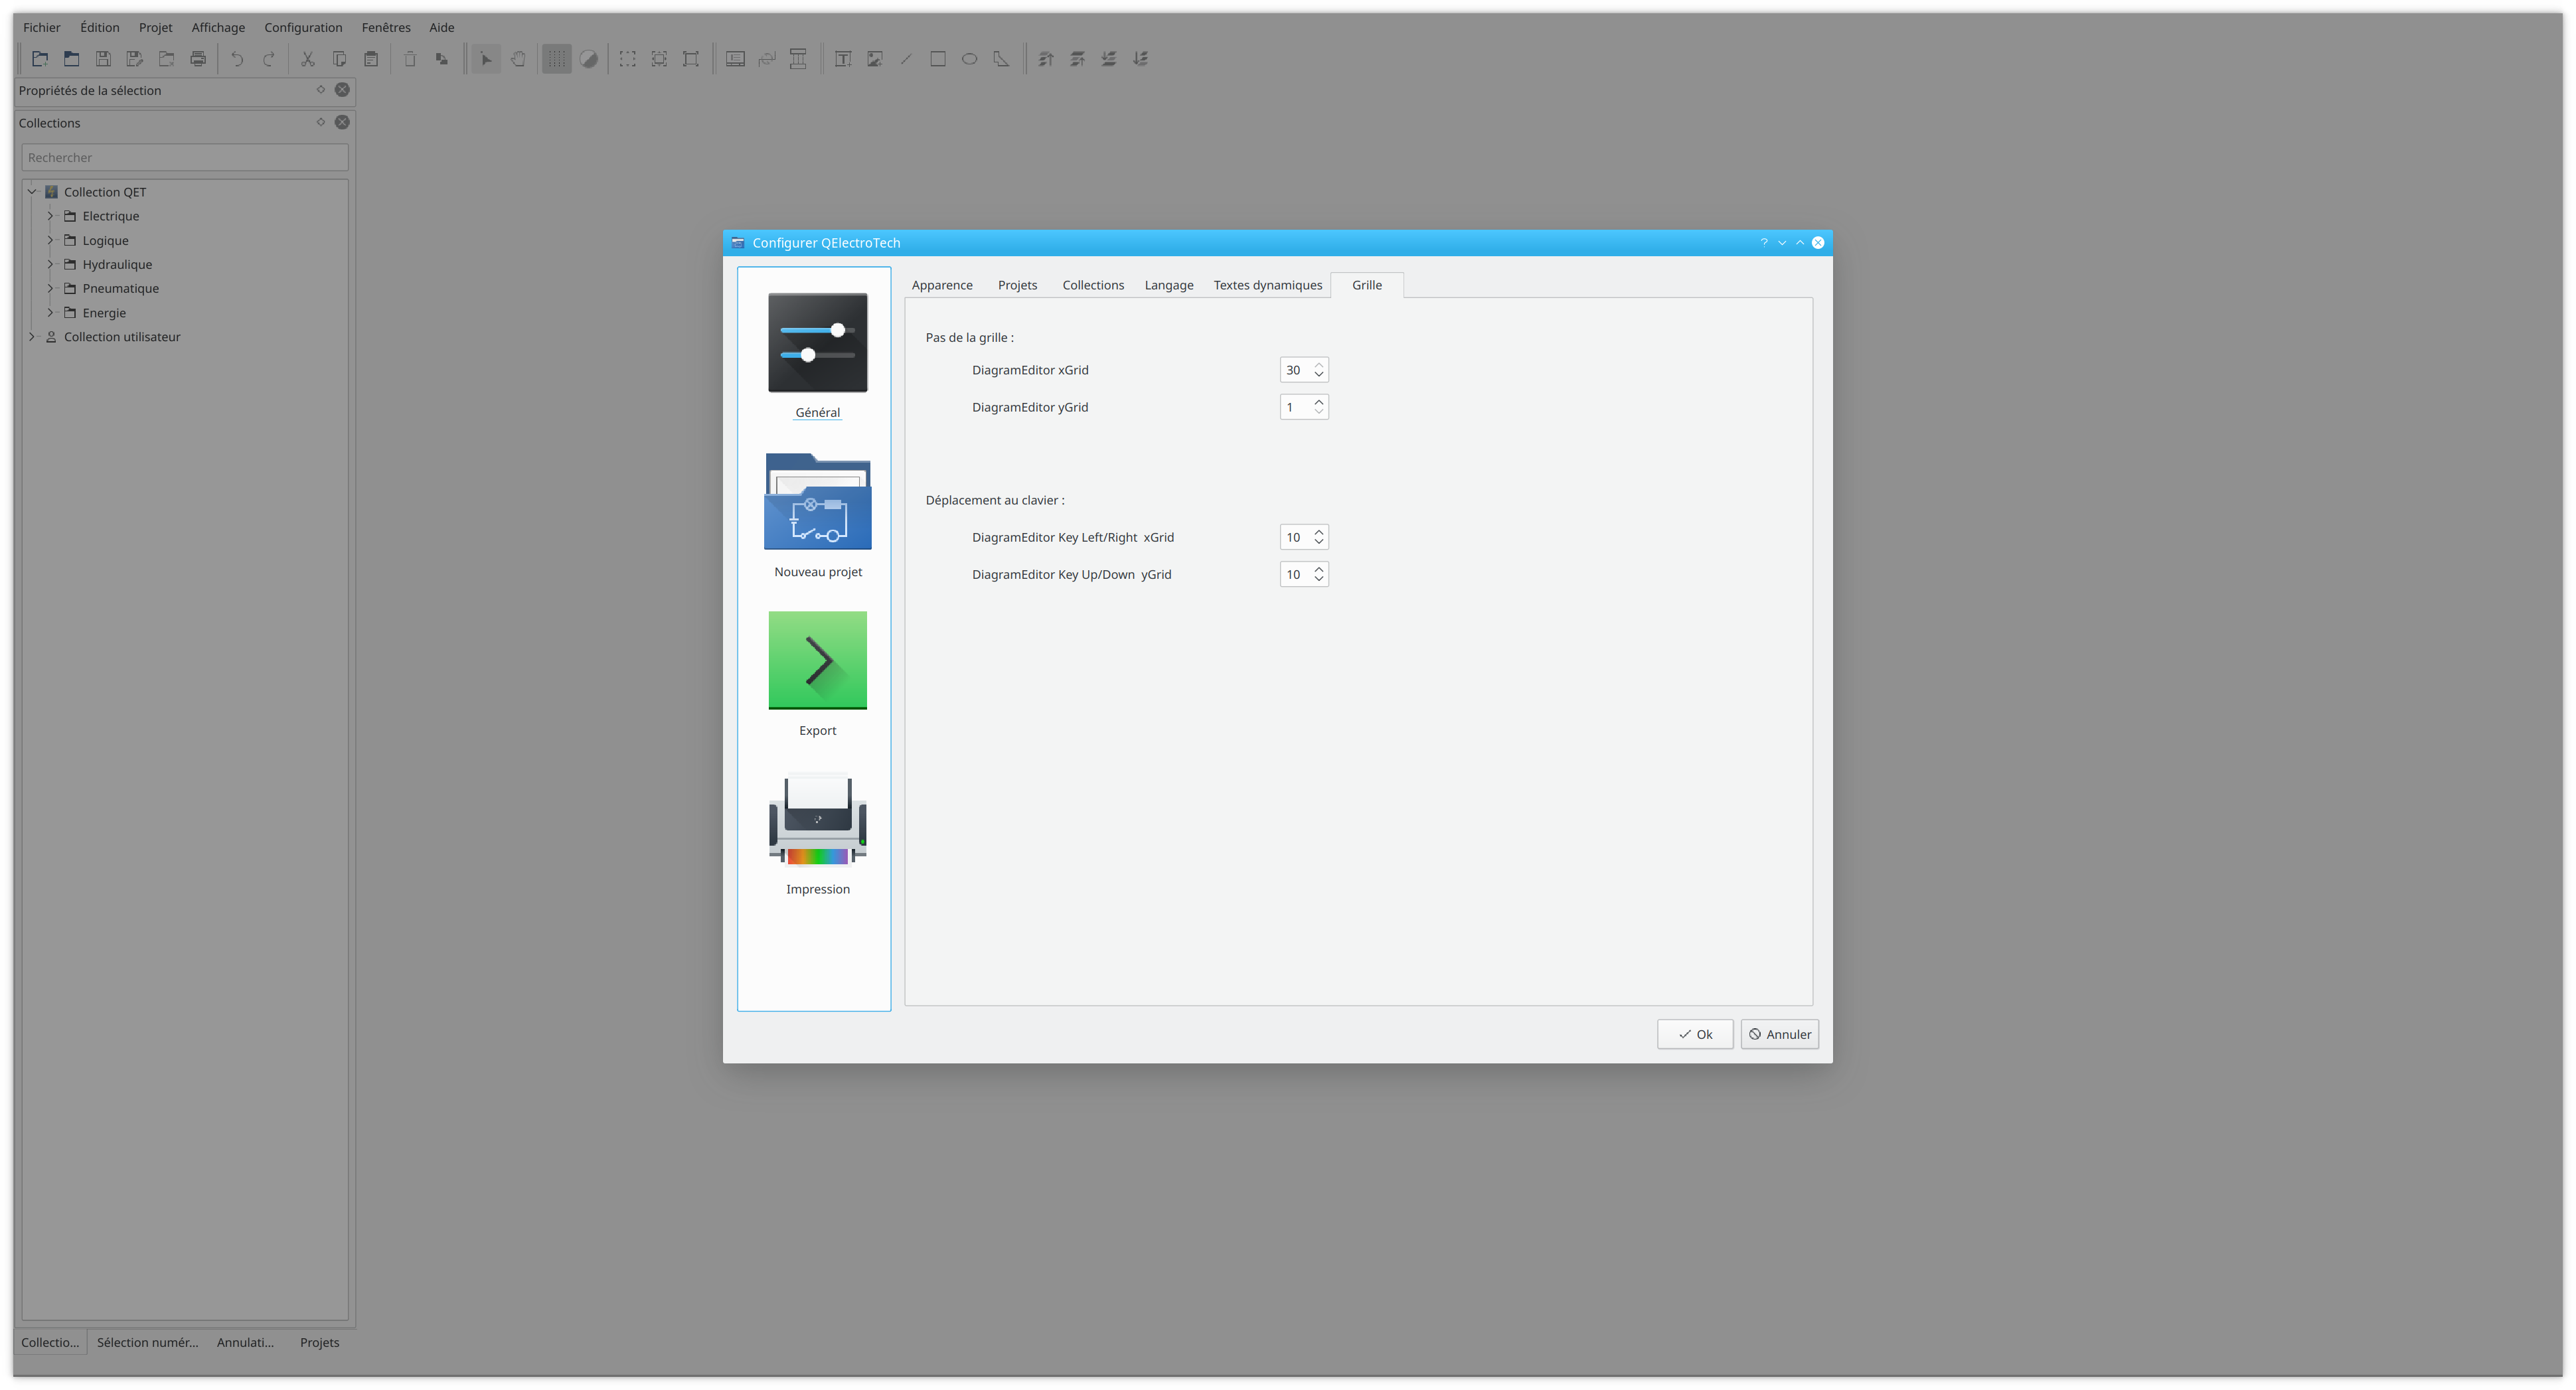Expand the Electrique folder

click(x=50, y=216)
